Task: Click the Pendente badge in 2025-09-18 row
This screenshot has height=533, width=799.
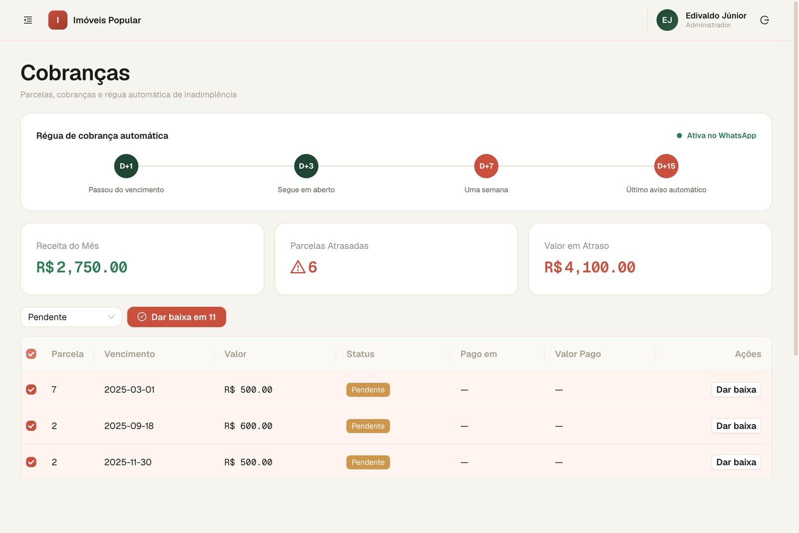Action: pyautogui.click(x=368, y=426)
